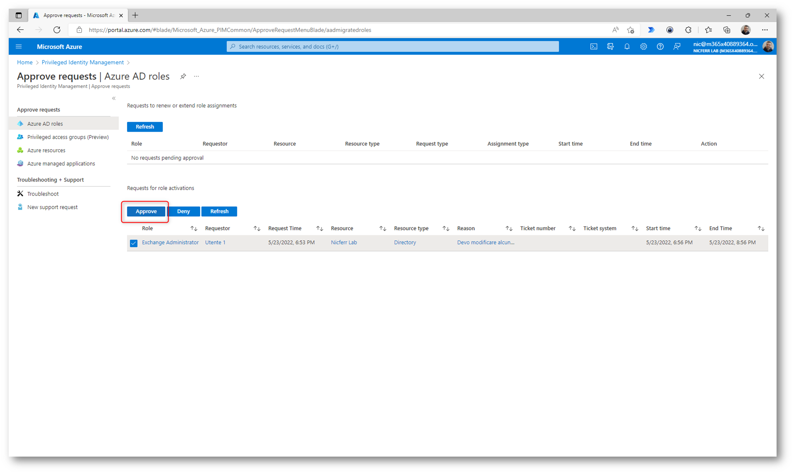This screenshot has height=474, width=794.
Task: Select Azure managed applications
Action: tap(64, 163)
